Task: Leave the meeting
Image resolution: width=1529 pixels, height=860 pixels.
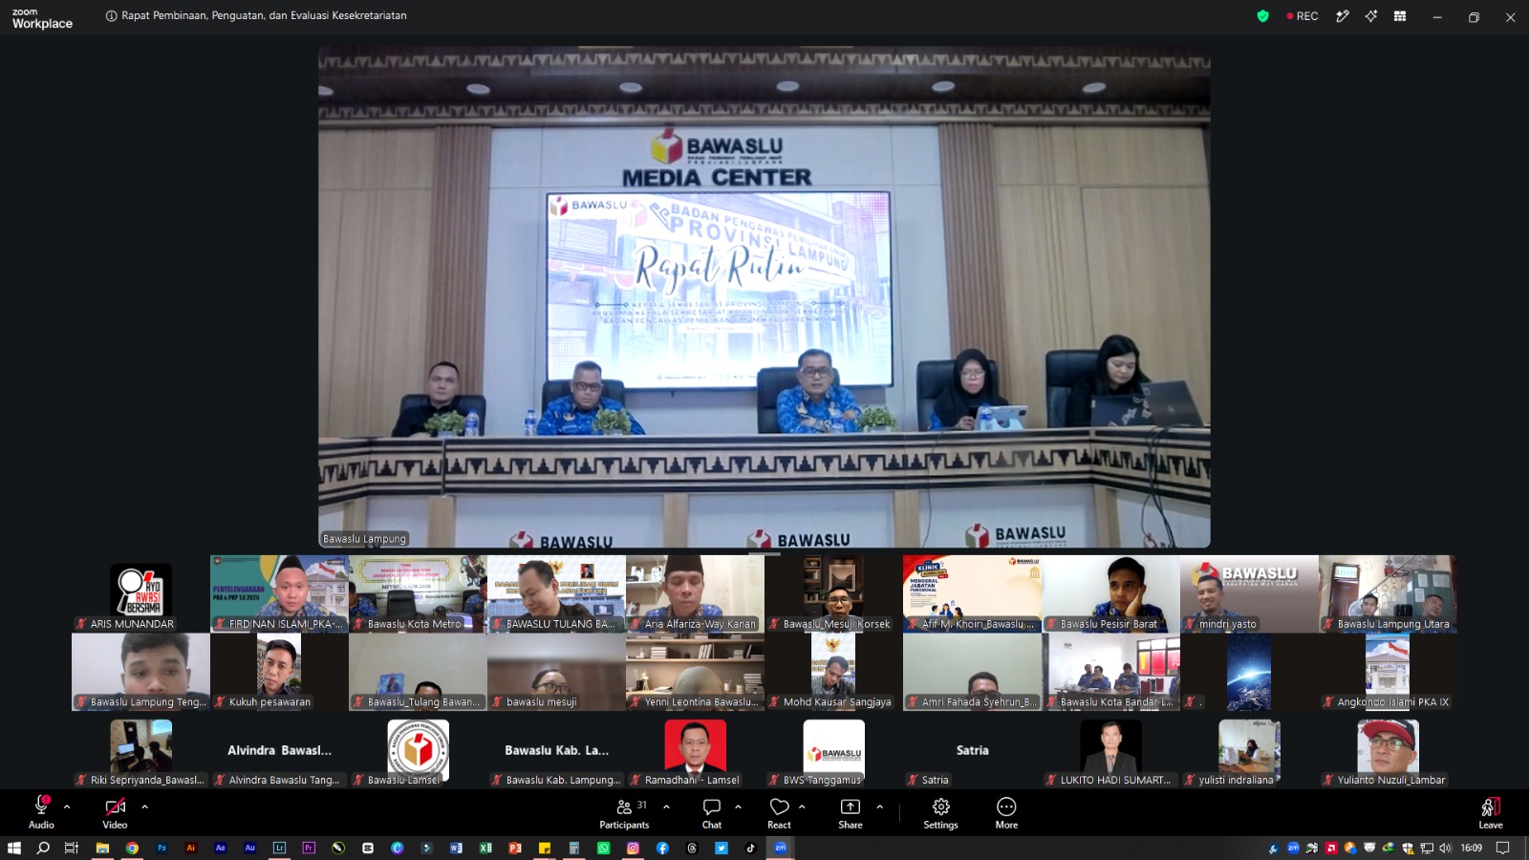Action: click(x=1491, y=813)
